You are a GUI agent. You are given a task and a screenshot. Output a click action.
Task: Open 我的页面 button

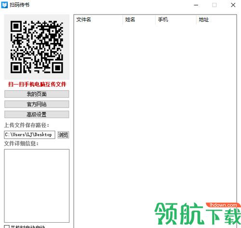tap(37, 94)
